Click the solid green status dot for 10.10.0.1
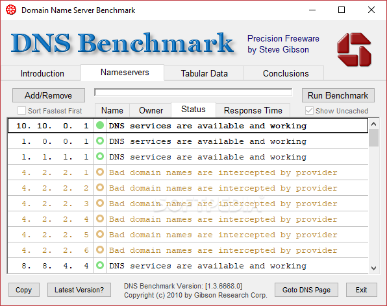The image size is (387, 306). click(100, 125)
